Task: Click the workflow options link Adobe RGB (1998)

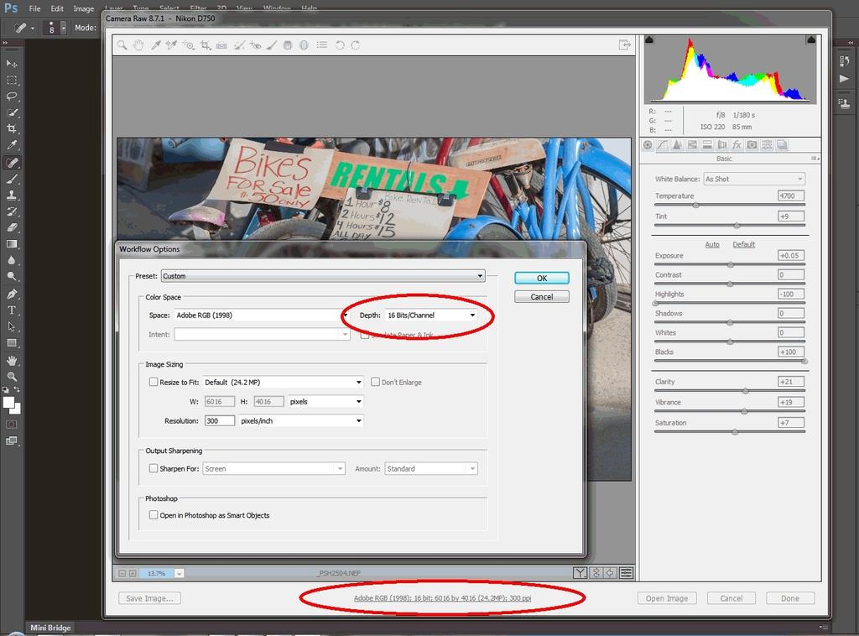Action: [x=442, y=598]
